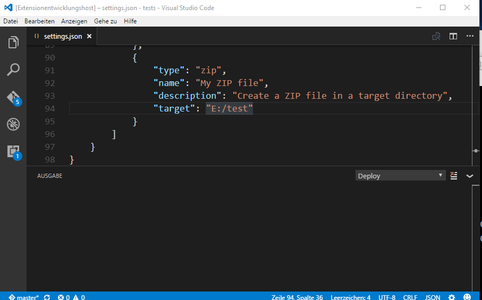Send feedback via smiley icon

point(467,297)
